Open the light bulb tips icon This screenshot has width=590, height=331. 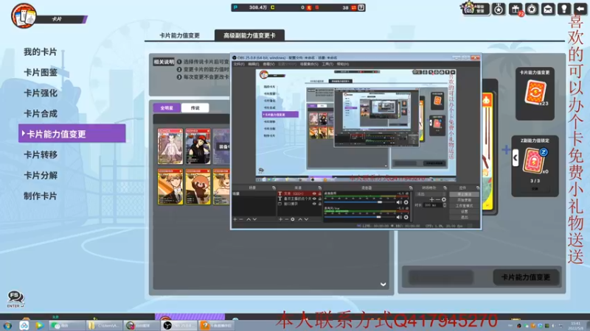tap(564, 9)
